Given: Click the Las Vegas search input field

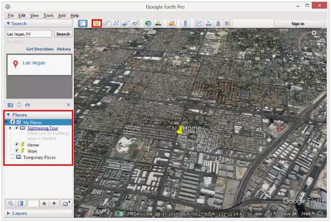Looking at the screenshot, I should pyautogui.click(x=29, y=34).
